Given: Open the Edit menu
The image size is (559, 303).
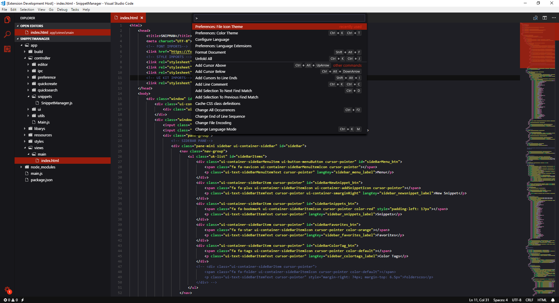Looking at the screenshot, I should 13,10.
